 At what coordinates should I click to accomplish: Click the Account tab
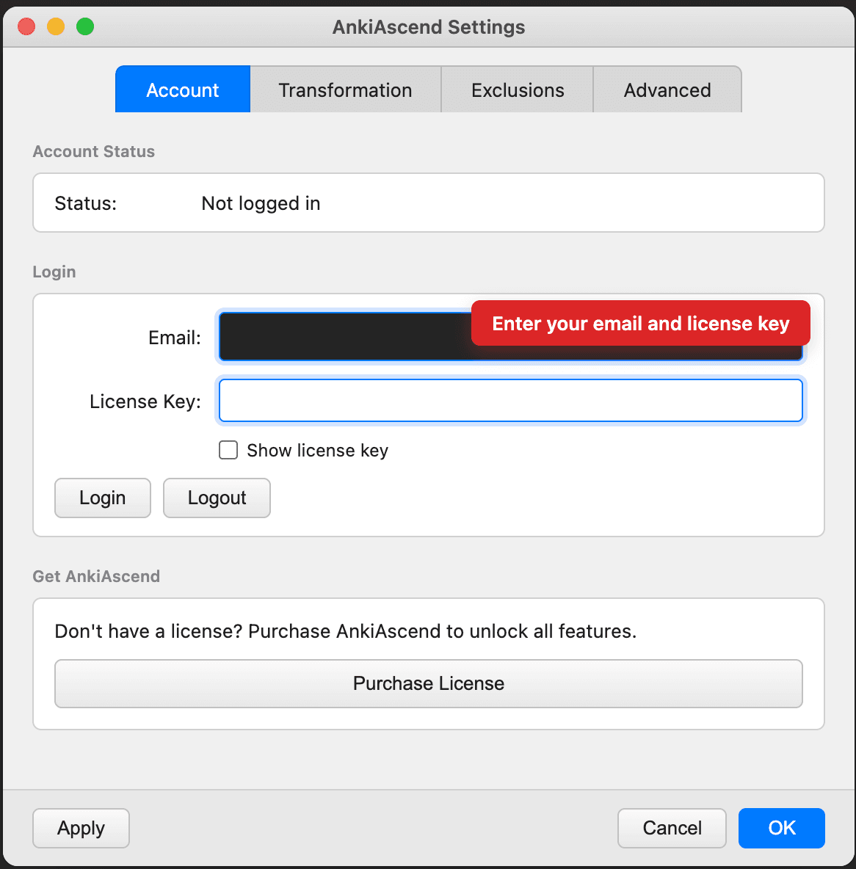point(182,89)
